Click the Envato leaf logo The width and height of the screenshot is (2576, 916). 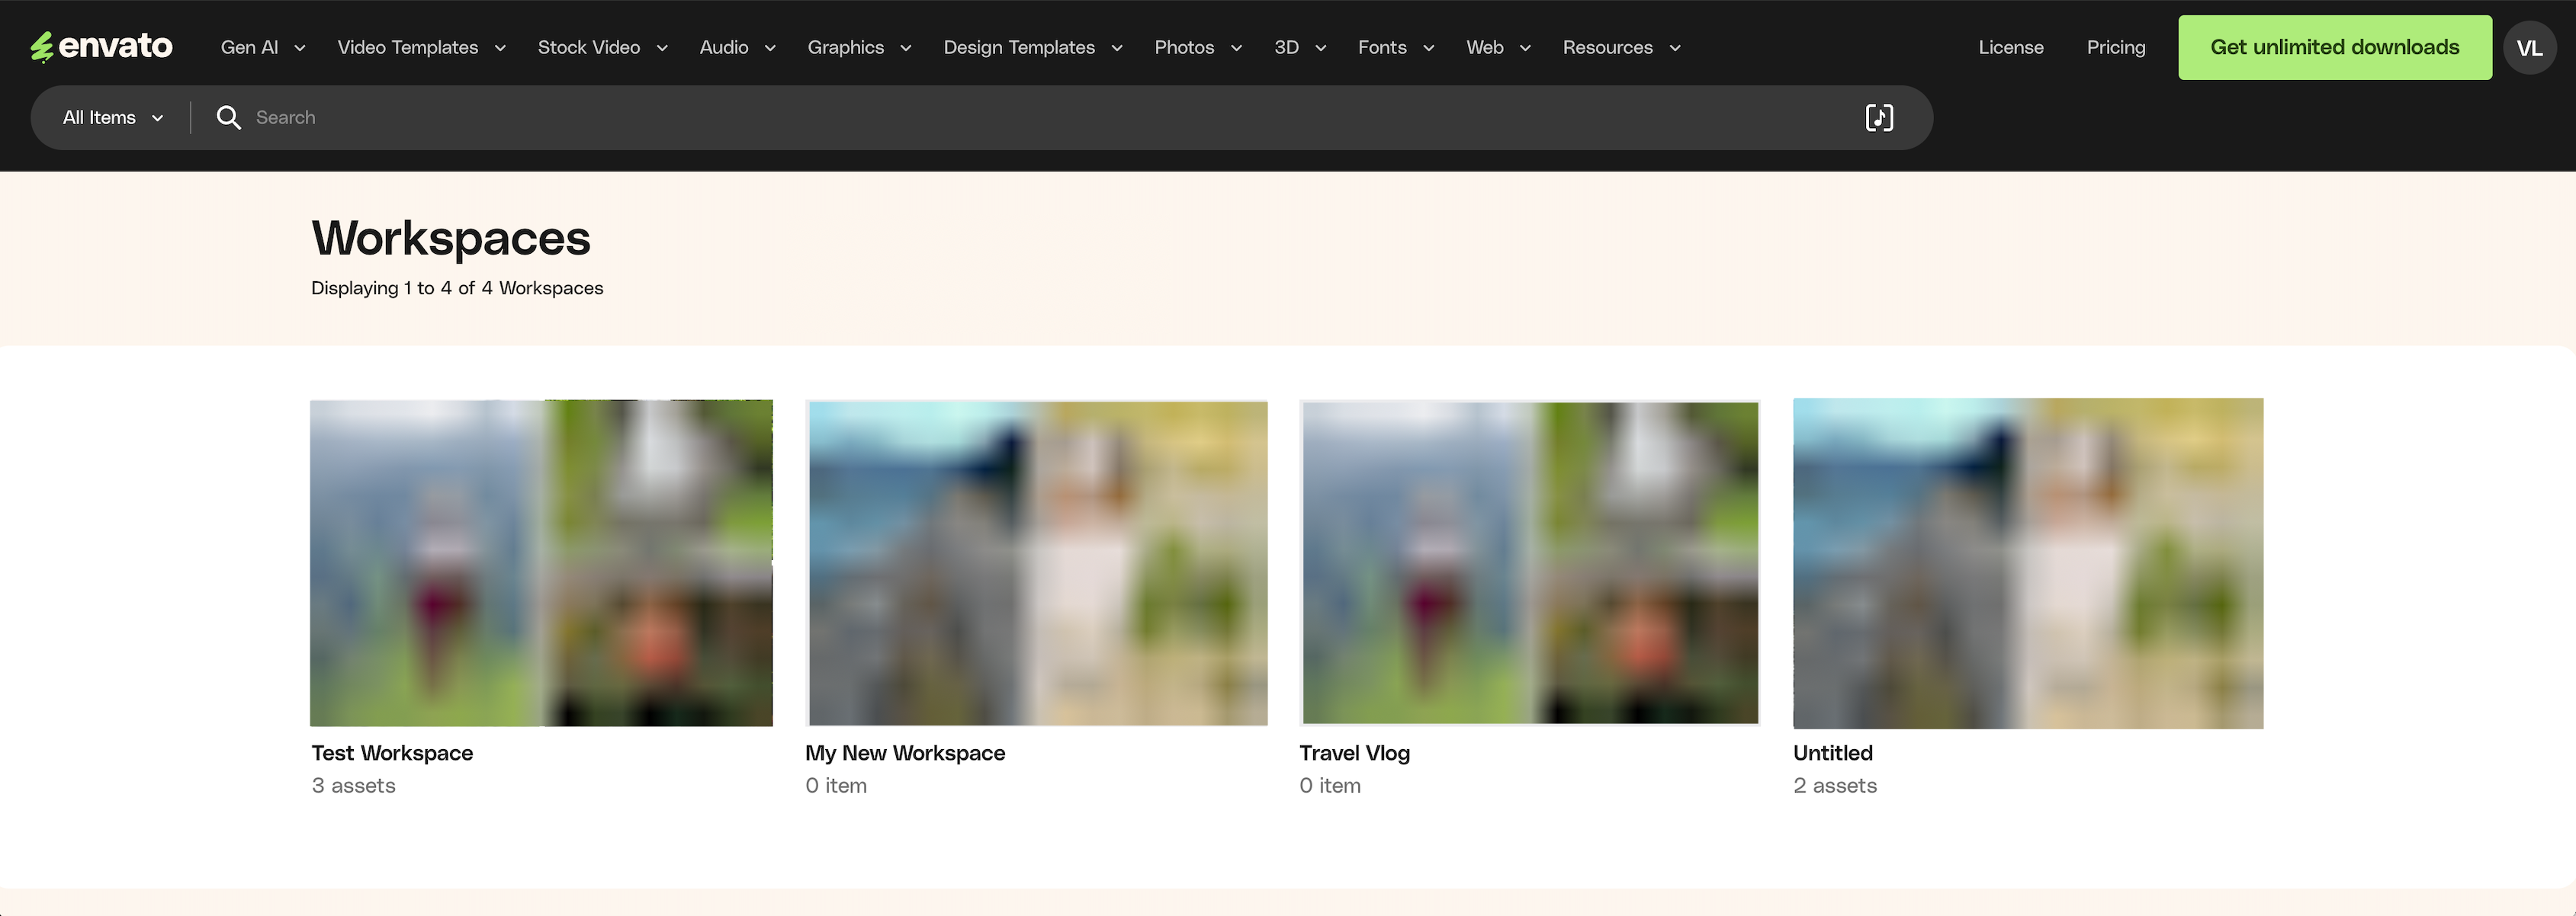point(44,46)
